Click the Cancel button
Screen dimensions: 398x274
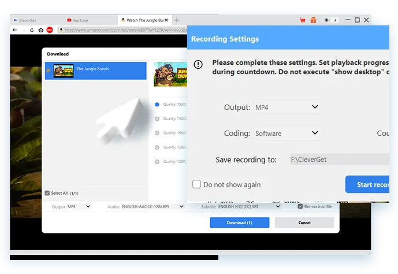304,223
